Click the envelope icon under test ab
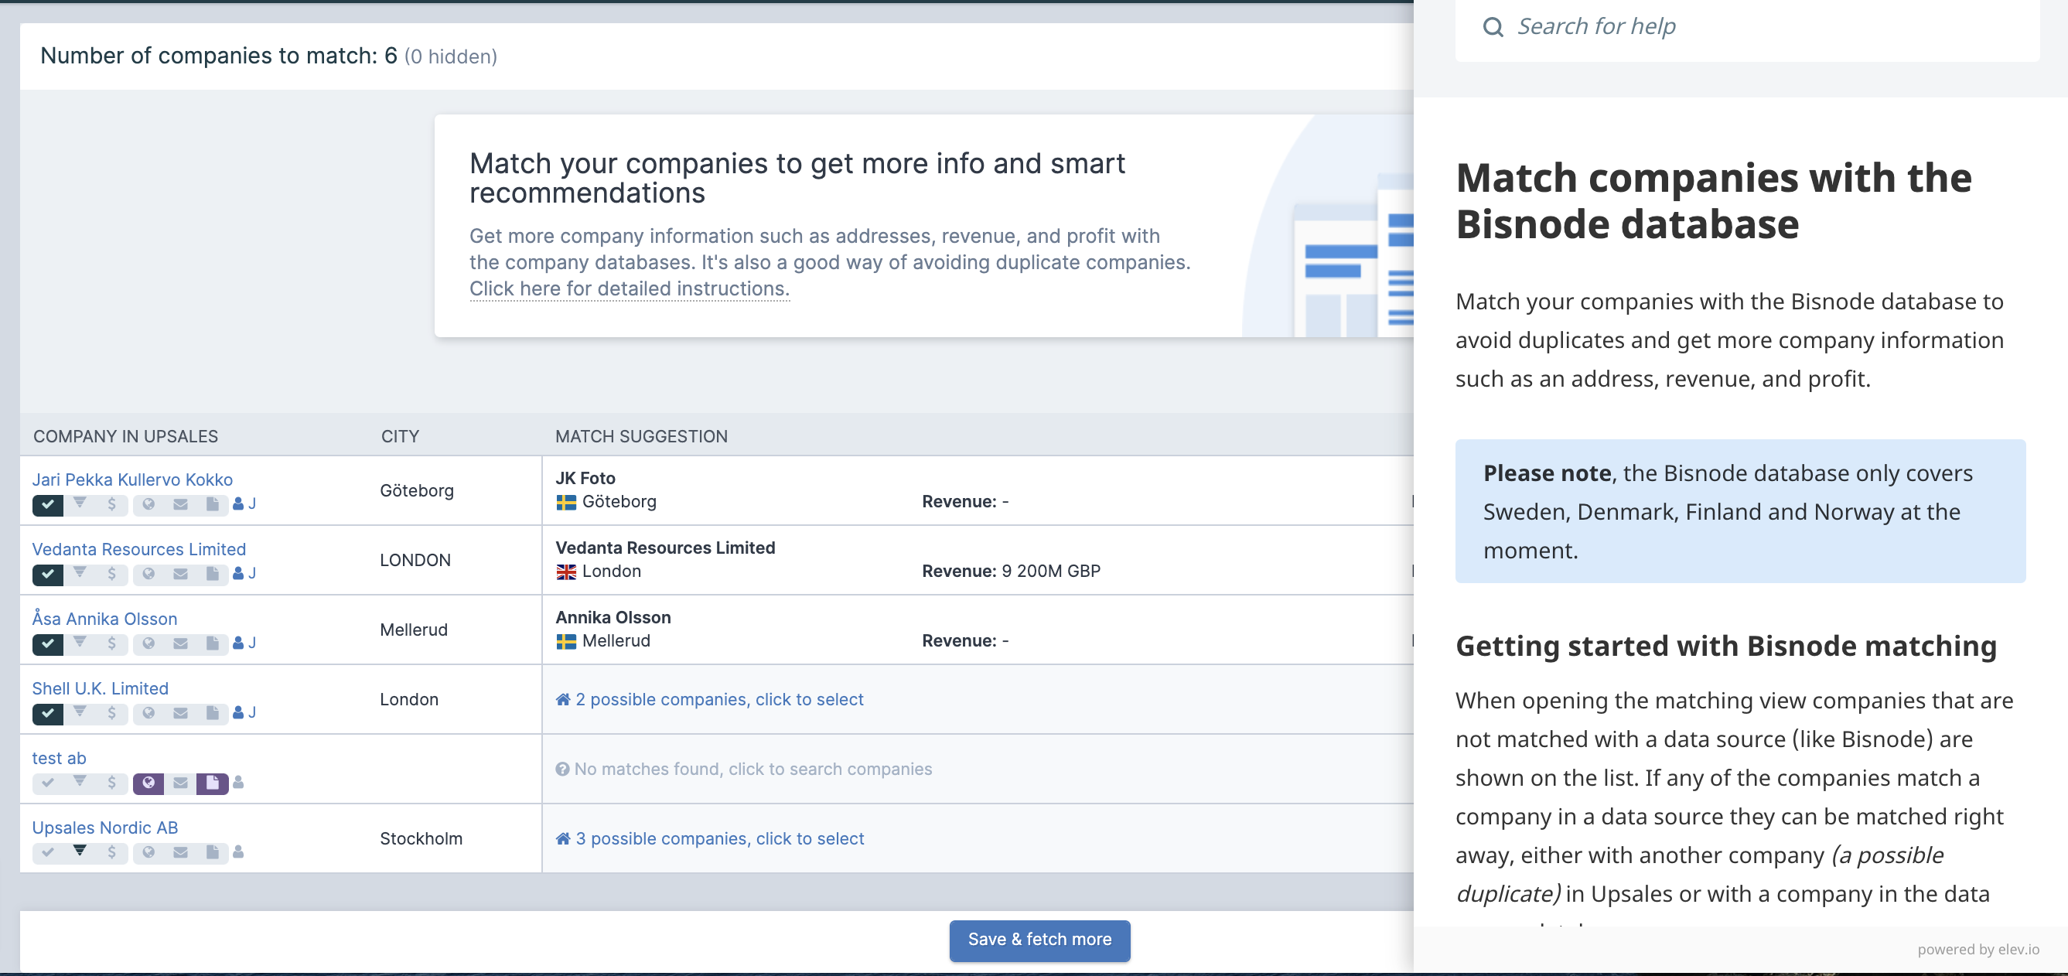 (x=181, y=783)
